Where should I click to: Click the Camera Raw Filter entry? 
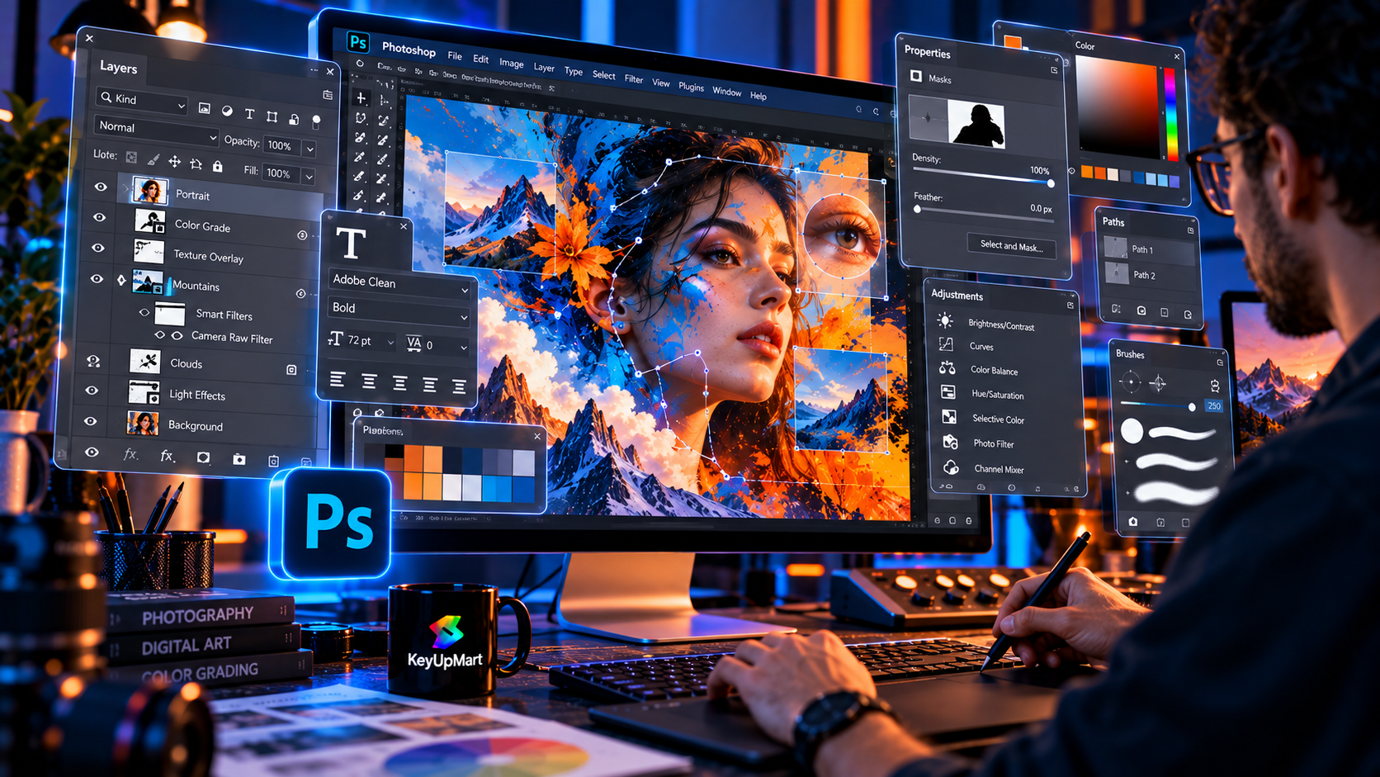coord(232,338)
